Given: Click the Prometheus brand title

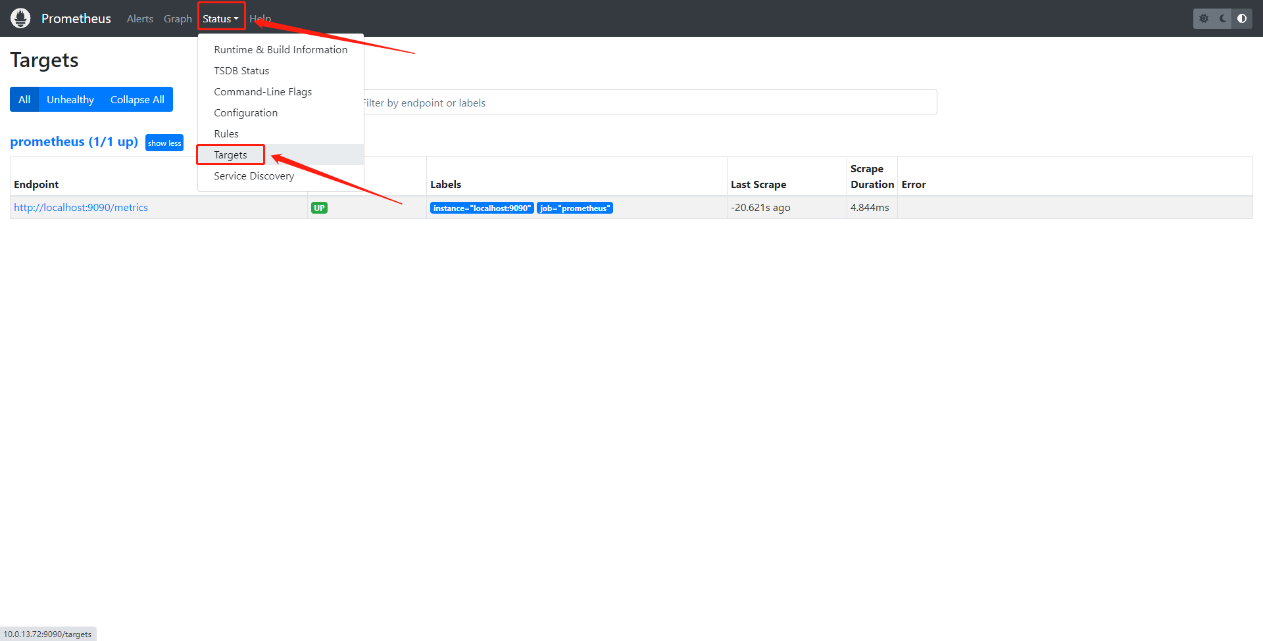Looking at the screenshot, I should [76, 18].
